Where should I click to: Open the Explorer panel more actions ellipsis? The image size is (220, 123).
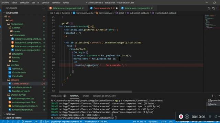pyautogui.click(x=44, y=8)
